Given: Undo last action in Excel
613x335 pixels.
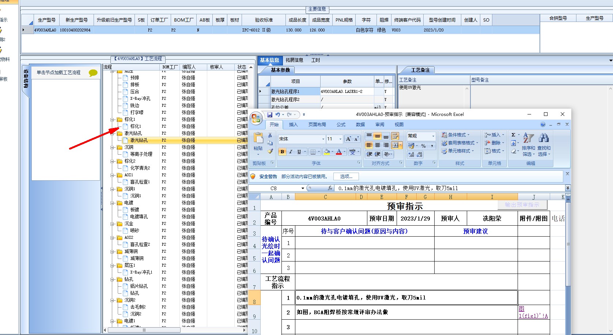Looking at the screenshot, I should coord(278,115).
